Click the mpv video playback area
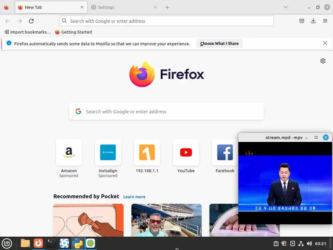 click(285, 183)
